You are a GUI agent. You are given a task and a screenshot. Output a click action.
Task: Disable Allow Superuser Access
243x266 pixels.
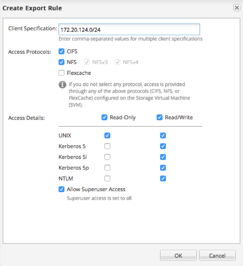click(61, 189)
